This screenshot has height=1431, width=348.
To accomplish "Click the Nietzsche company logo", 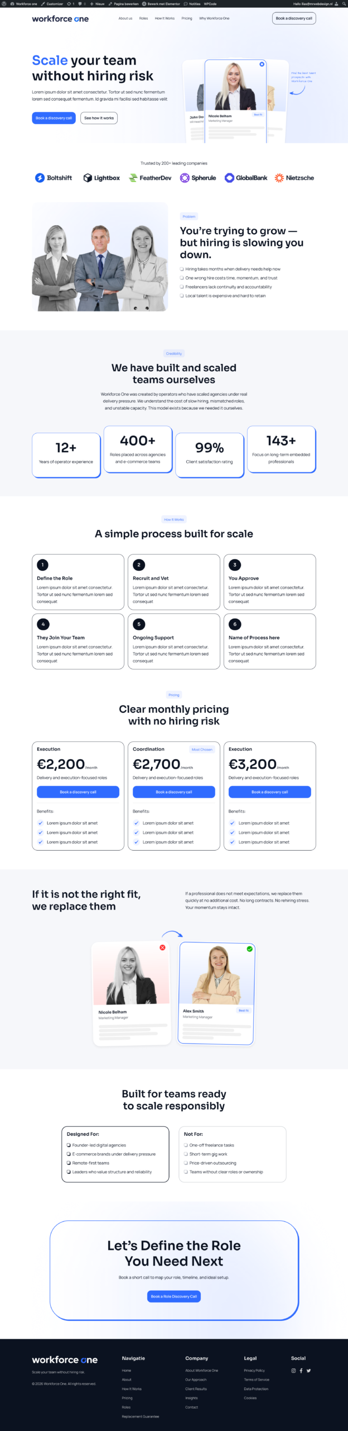I will (x=294, y=178).
